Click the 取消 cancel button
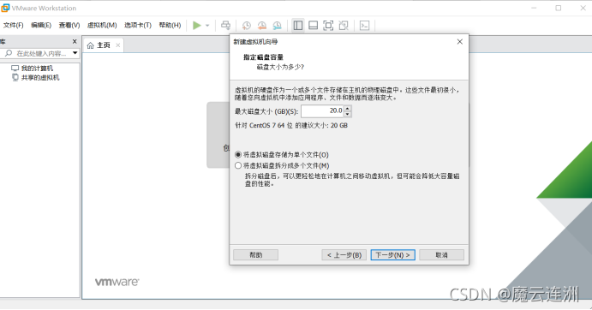The height and width of the screenshot is (310, 592). point(441,255)
